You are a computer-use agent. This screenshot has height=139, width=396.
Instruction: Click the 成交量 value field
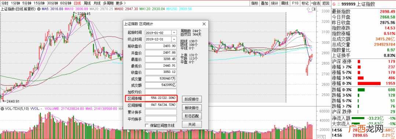click(161, 79)
